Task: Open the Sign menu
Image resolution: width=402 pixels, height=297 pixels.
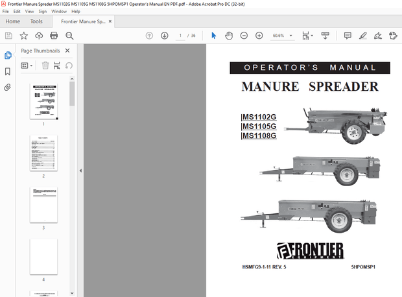Action: pos(43,11)
